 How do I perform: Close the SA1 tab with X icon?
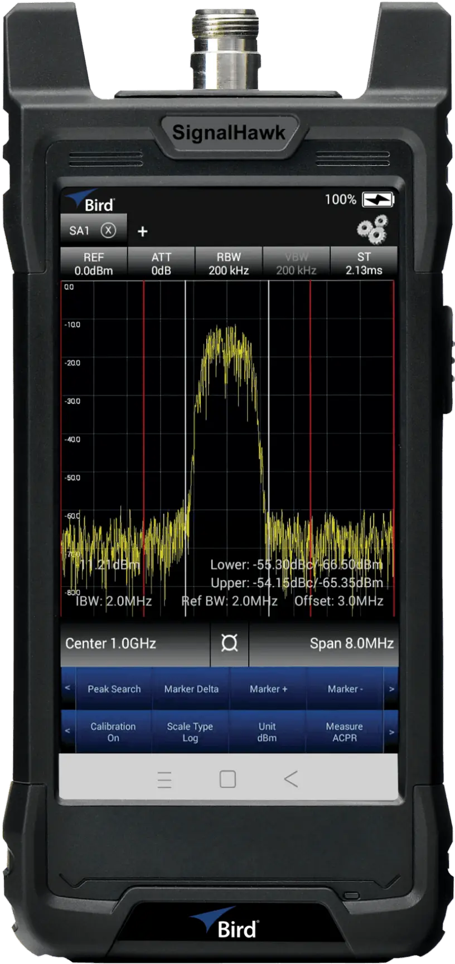point(108,230)
